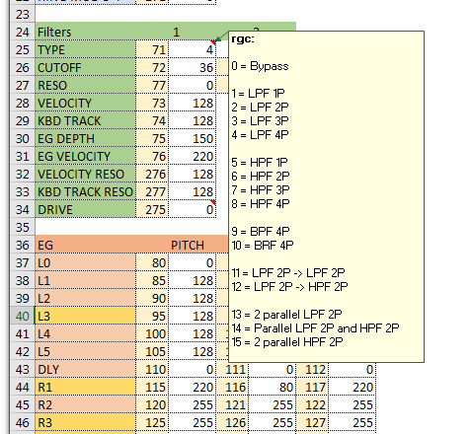Select row header 24

point(23,33)
